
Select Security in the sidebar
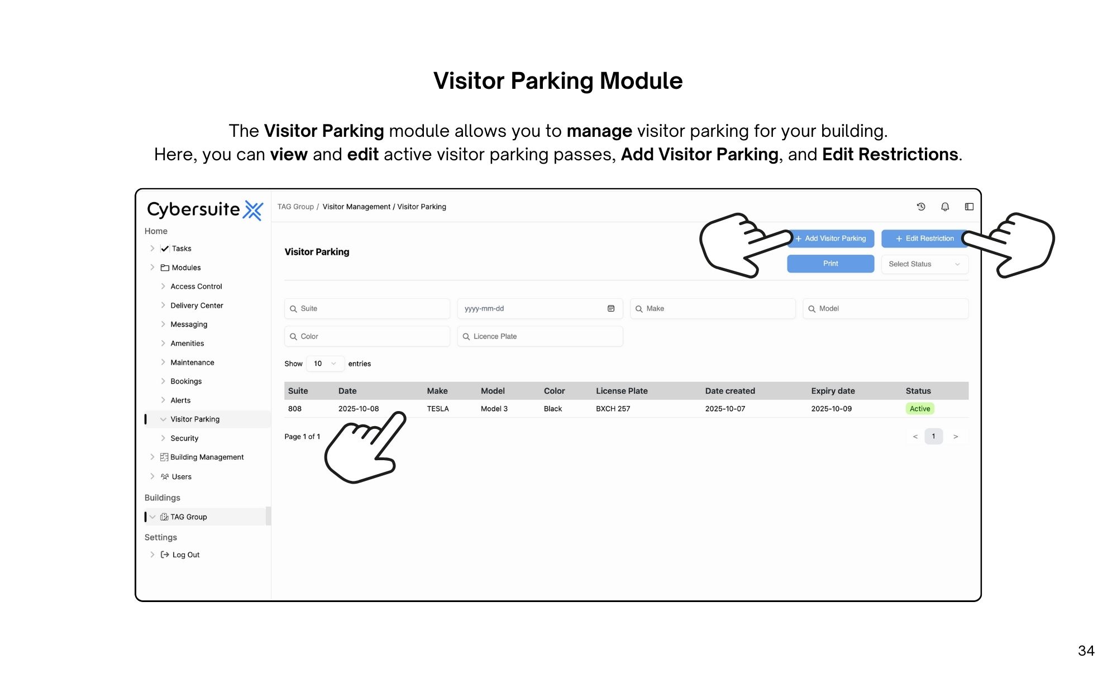pos(184,438)
